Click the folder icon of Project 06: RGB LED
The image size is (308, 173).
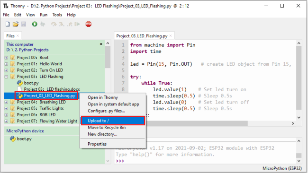(x=13, y=115)
